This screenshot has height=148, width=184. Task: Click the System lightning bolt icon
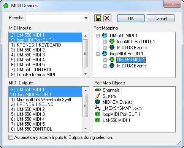[x=98, y=96]
